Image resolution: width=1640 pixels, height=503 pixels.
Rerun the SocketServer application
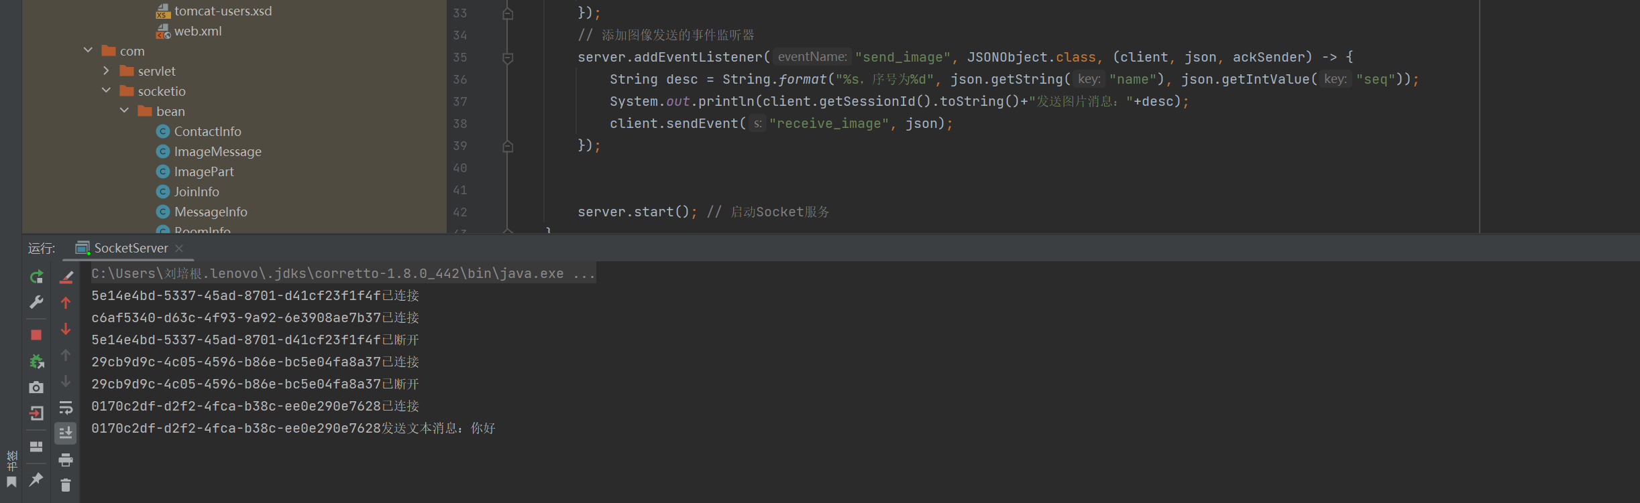point(36,277)
